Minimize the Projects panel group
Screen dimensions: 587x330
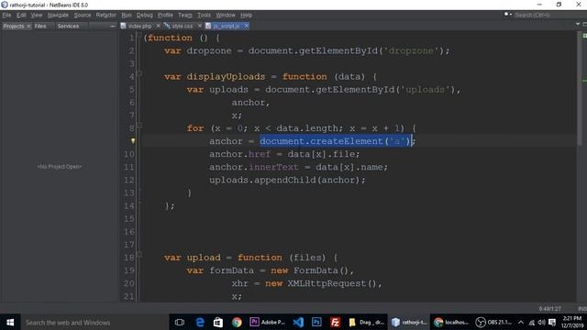[x=112, y=26]
